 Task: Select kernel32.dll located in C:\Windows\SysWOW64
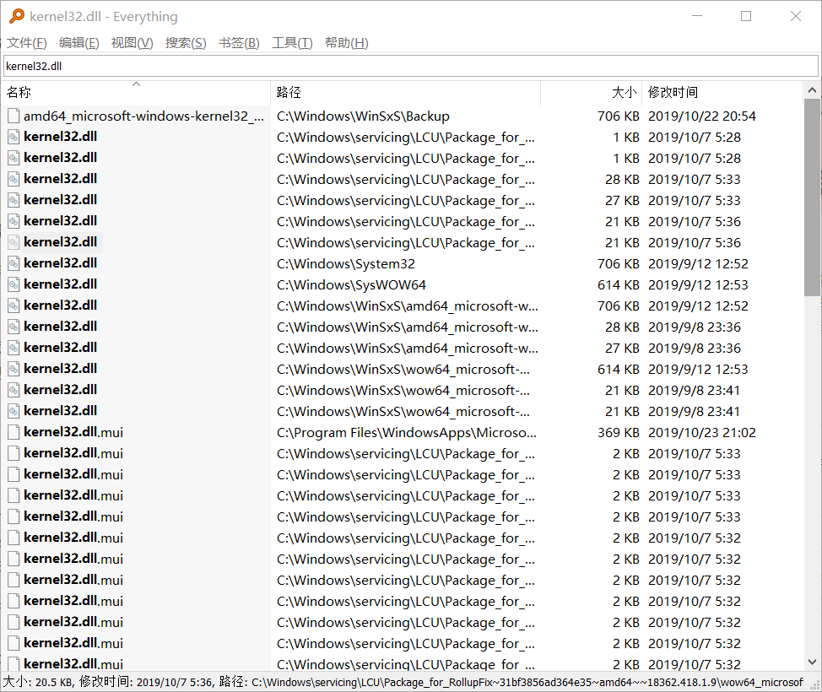60,284
